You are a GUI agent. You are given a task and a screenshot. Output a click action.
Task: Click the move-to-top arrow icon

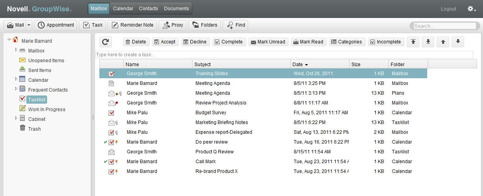click(413, 42)
